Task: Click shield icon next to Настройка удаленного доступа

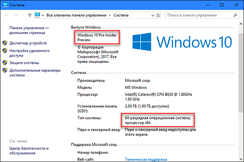Action: [x=5, y=51]
